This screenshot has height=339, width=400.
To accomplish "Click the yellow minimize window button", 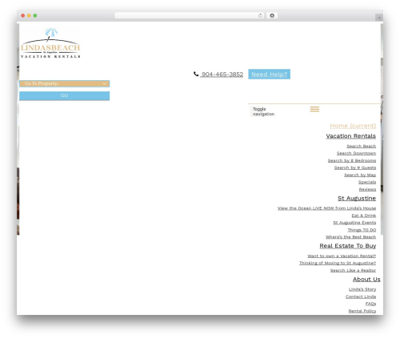I will 29,15.
